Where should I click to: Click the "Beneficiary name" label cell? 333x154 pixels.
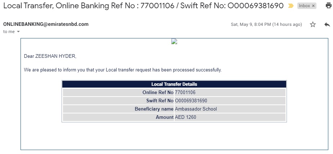pyautogui.click(x=154, y=109)
